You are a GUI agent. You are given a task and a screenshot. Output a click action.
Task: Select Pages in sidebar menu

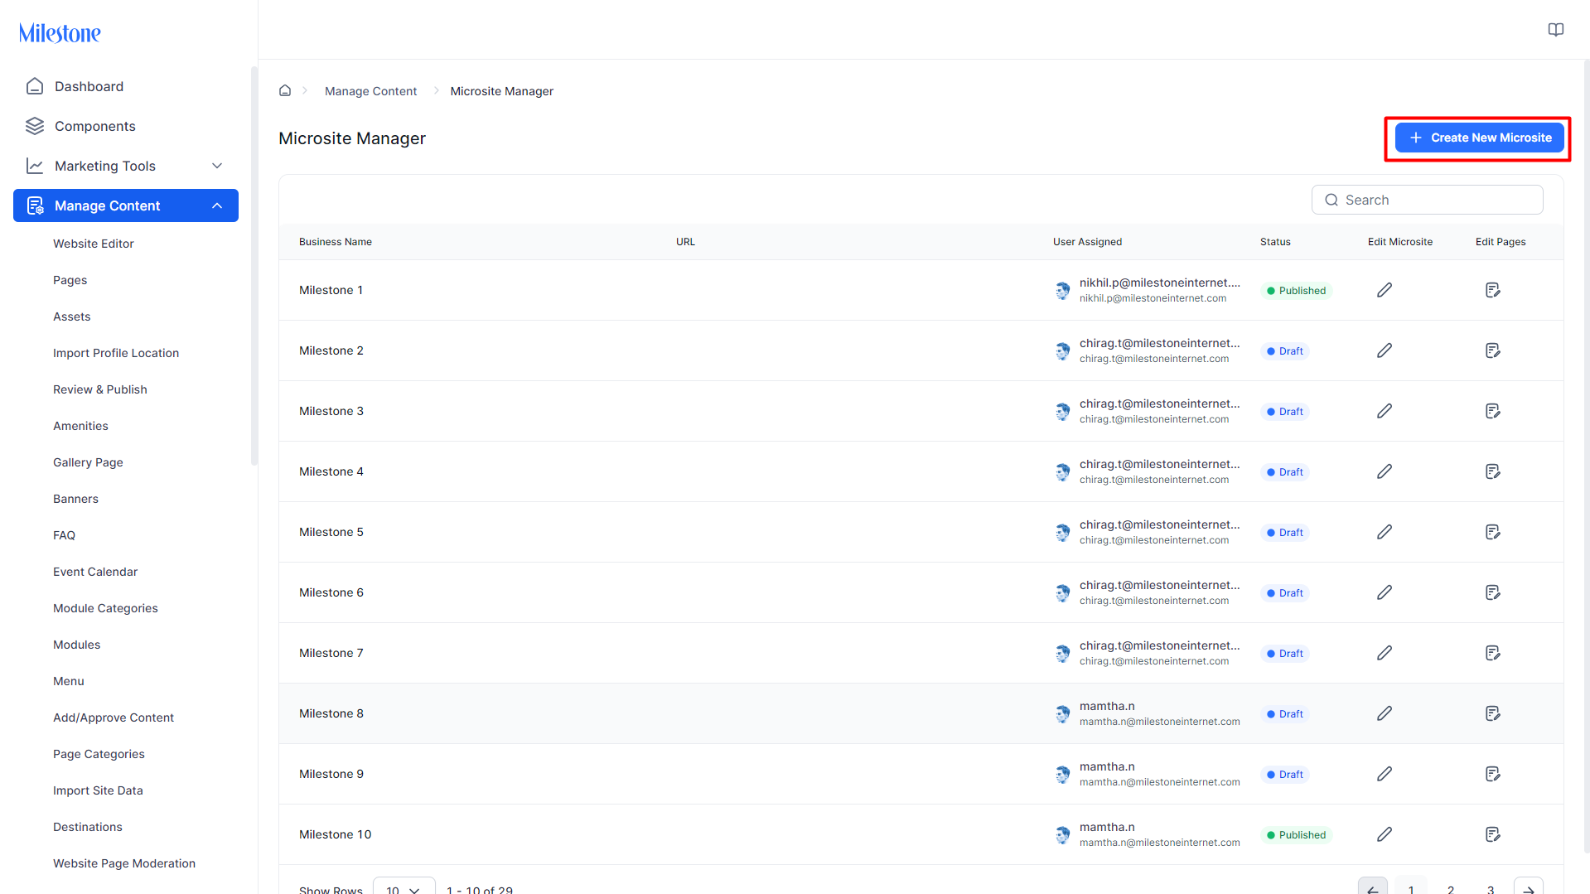coord(70,280)
